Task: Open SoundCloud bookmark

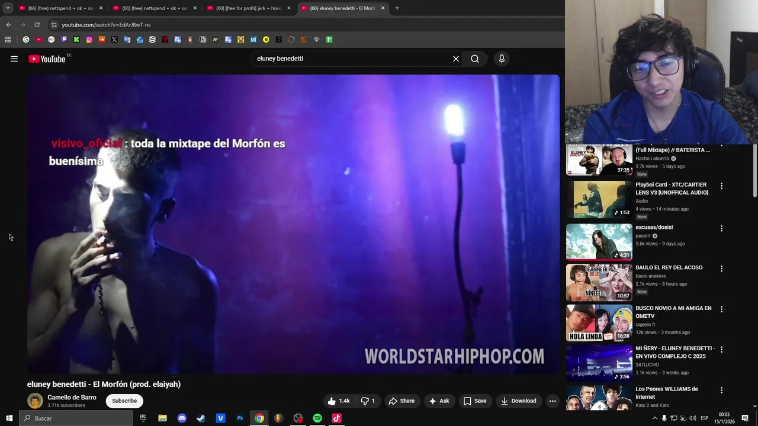Action: coord(102,40)
